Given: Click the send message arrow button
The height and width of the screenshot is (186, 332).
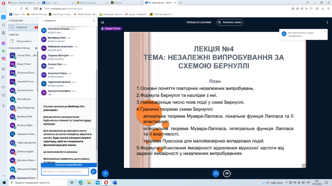Looking at the screenshot, I should tap(94, 172).
